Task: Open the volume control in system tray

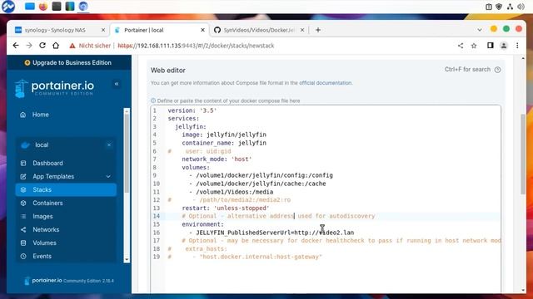Action: 521,7
